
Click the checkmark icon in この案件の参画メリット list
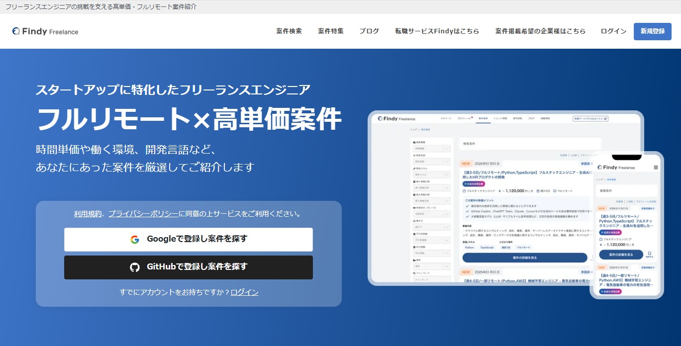(x=467, y=206)
